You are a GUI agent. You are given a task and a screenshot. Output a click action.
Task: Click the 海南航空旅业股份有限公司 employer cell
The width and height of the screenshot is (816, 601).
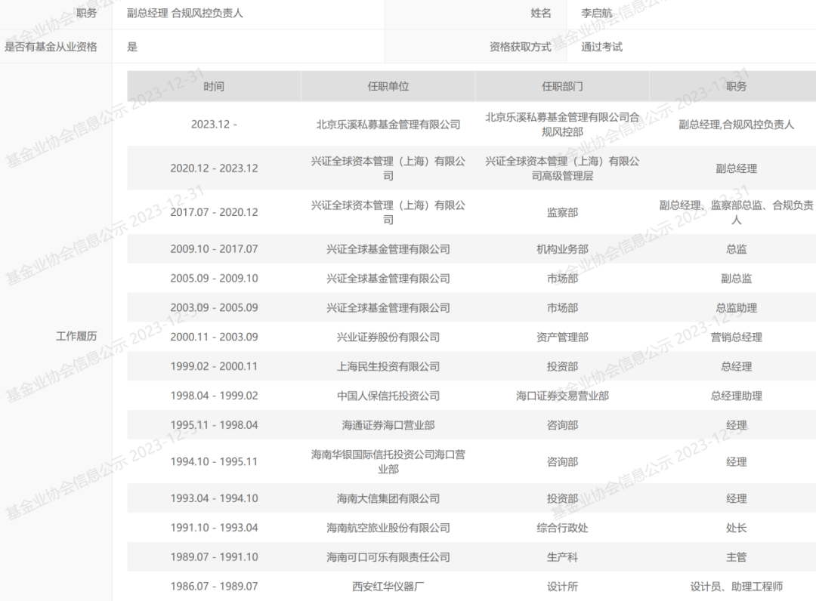[388, 528]
